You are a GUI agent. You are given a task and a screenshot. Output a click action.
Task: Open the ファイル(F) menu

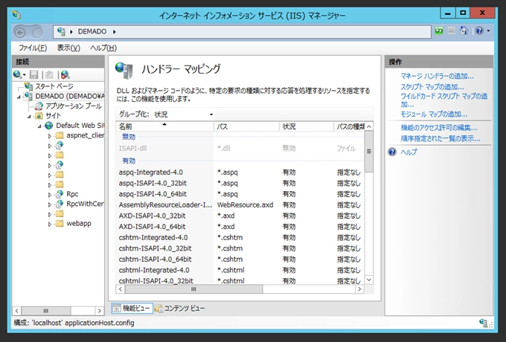[33, 48]
